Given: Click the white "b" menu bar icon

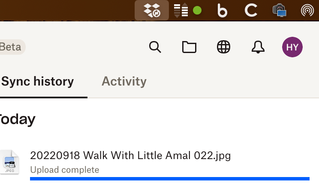Looking at the screenshot, I should (222, 10).
